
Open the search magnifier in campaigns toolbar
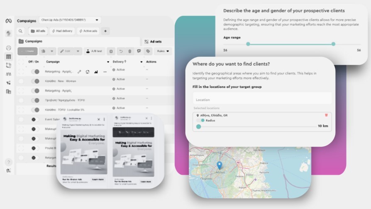tap(20, 31)
